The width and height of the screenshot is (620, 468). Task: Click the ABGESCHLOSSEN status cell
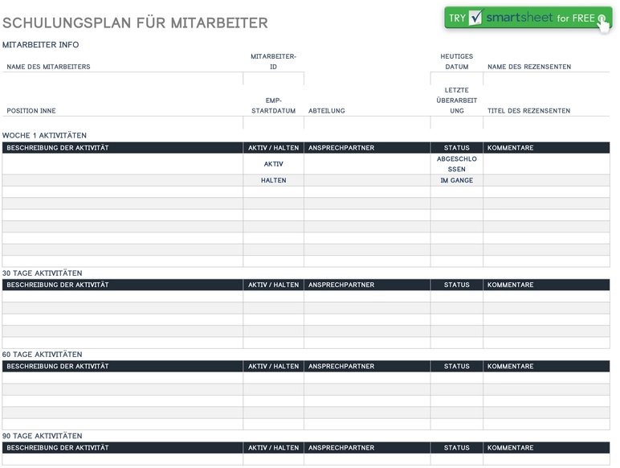click(x=456, y=164)
